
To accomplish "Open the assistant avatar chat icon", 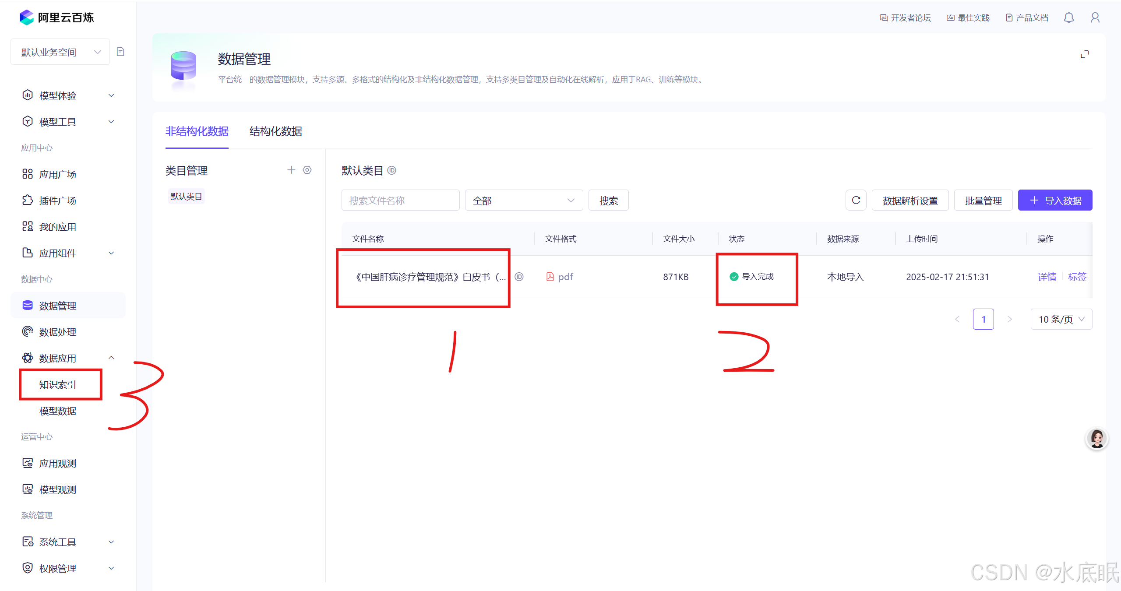I will [x=1097, y=438].
